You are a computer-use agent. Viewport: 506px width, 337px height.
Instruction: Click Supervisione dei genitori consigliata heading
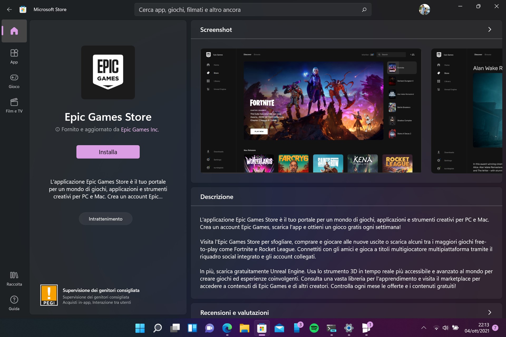(x=101, y=290)
